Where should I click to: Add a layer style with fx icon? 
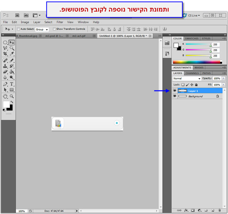coord(186,210)
